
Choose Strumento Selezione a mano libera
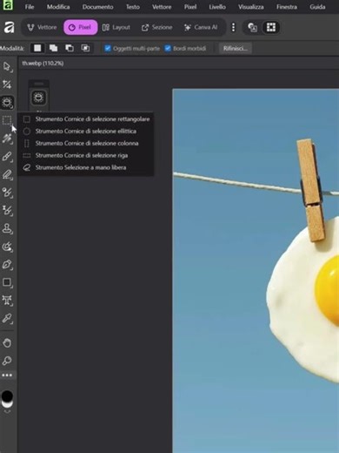coord(86,167)
